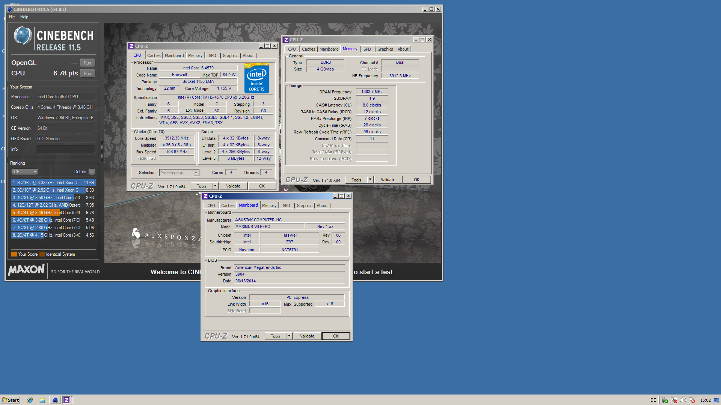Screen dimensions: 721x405
Task: Minimize the CPU-Z CPU window
Action: pyautogui.click(x=261, y=46)
